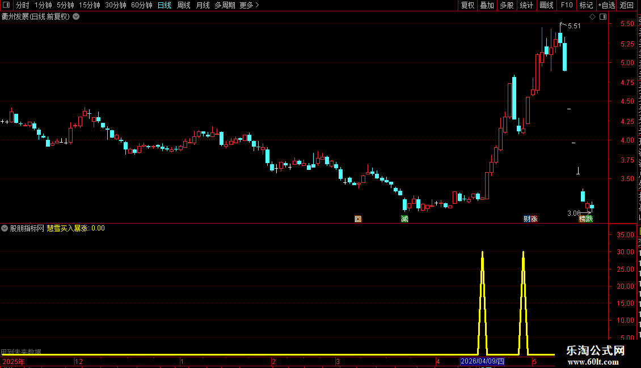Click the 返回 back button
The height and width of the screenshot is (368, 641).
point(627,5)
